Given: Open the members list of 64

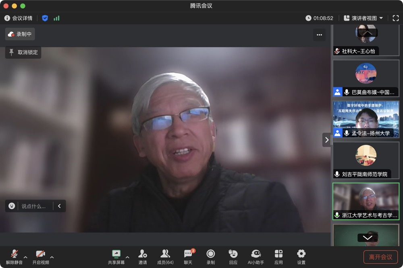Looking at the screenshot, I should point(165,257).
